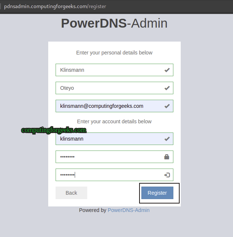Click the PowerDNS-Admin page title
Image resolution: width=233 pixels, height=237 pixels.
click(114, 23)
